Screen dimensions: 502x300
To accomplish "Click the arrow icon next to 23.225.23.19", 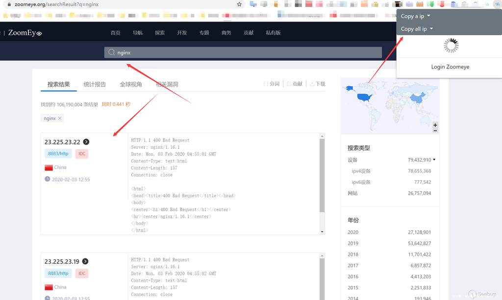I will tap(85, 261).
